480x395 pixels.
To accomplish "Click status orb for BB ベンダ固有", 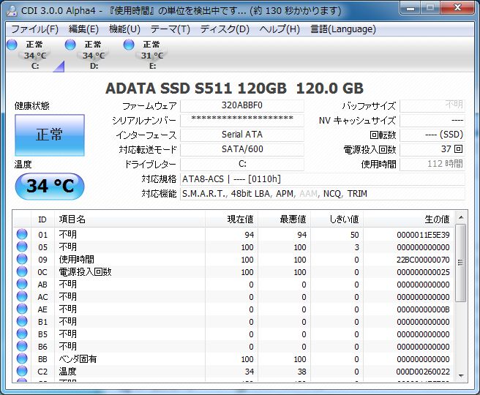I will [x=22, y=358].
